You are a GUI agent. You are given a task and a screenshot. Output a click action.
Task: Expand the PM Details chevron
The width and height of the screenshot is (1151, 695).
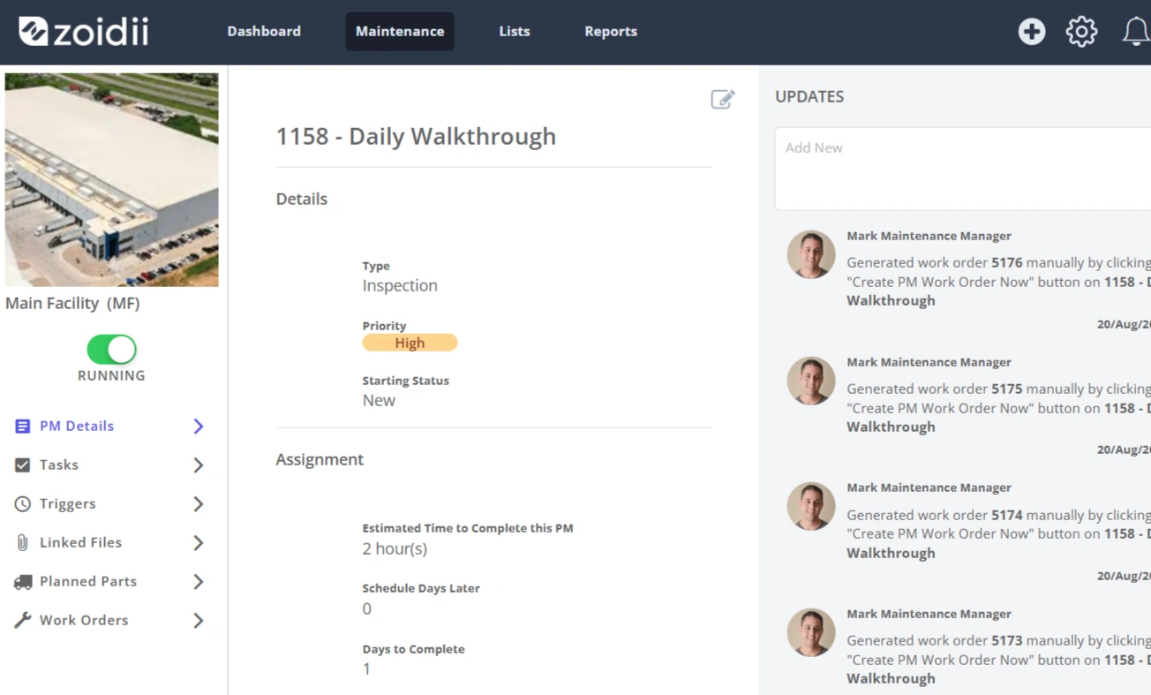199,426
